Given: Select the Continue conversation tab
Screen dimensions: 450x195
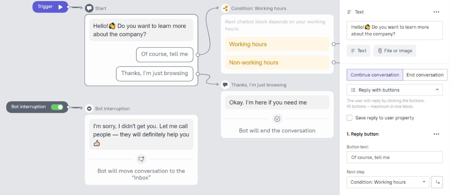Looking at the screenshot, I should (x=374, y=75).
